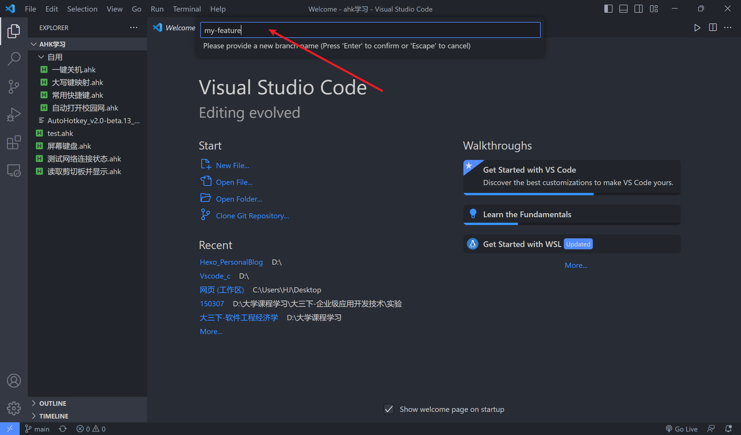
Task: Open the Manage settings gear
Action: pyautogui.click(x=14, y=408)
